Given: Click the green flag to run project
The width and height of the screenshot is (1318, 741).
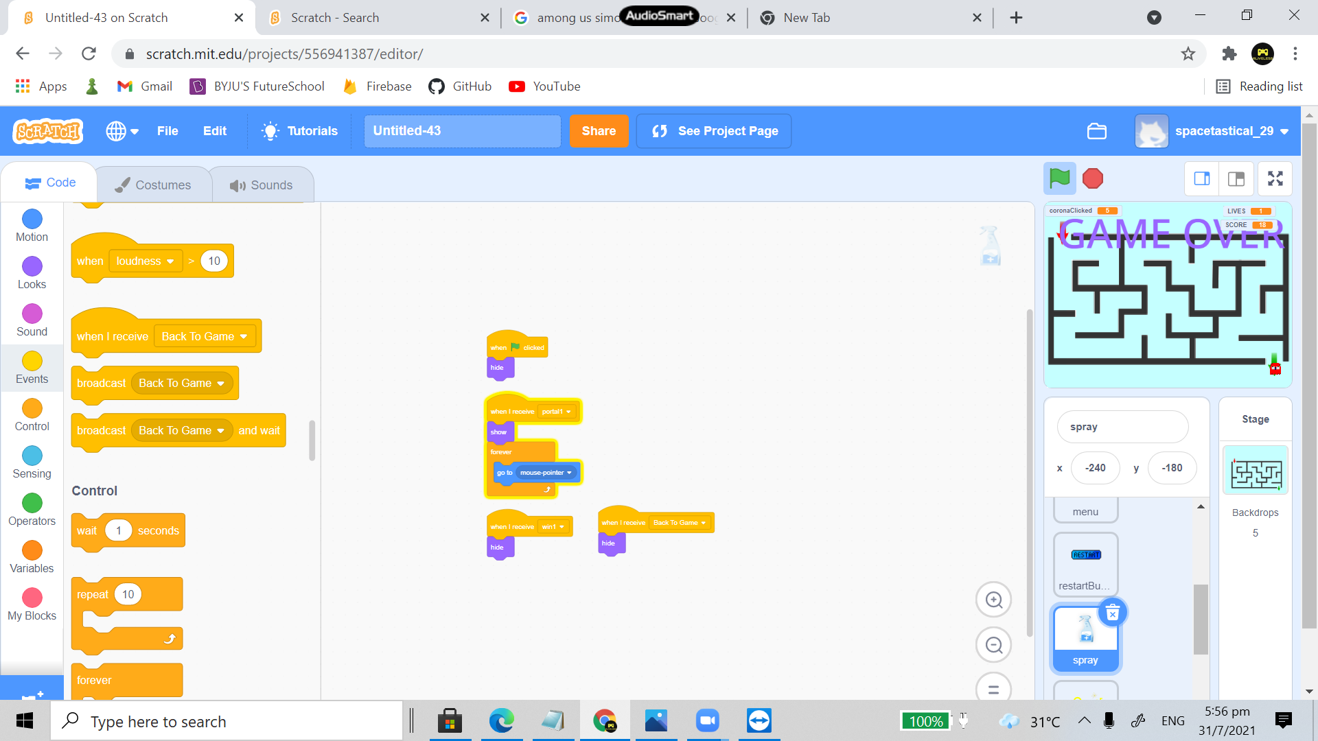Looking at the screenshot, I should coord(1059,179).
